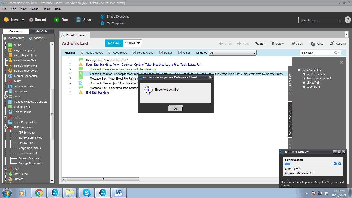Select the IQ Bot command icon
Screen dimensions: 352x198
coord(10,81)
